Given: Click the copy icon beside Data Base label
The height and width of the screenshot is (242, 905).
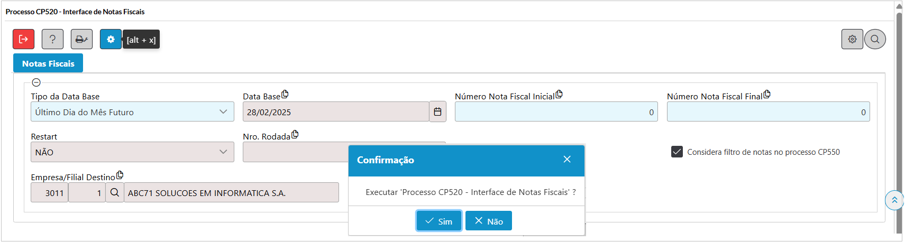Looking at the screenshot, I should (285, 95).
